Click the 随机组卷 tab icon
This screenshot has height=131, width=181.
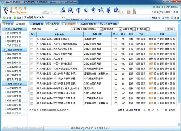click(x=32, y=24)
